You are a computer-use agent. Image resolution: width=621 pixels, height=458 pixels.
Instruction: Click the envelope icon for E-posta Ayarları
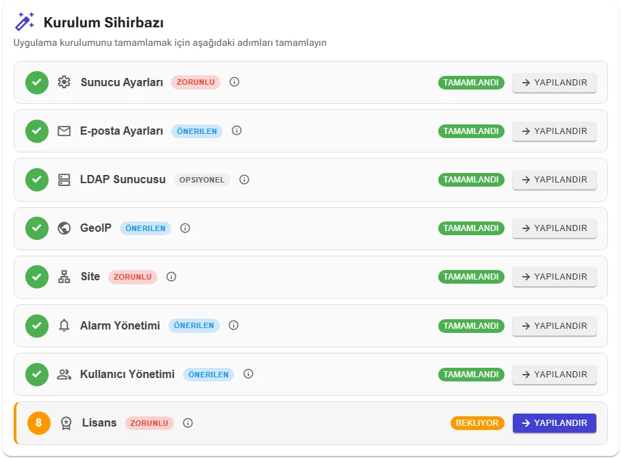coord(64,131)
